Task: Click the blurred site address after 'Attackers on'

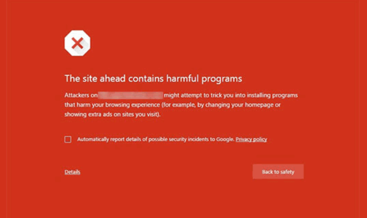Action: 131,95
